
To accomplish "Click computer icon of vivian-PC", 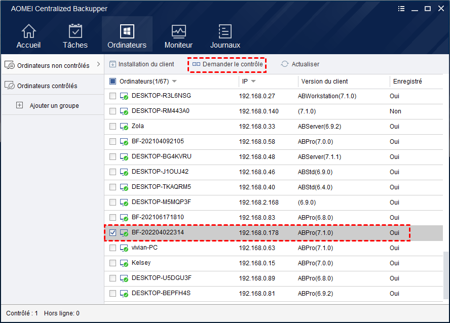I will 124,248.
